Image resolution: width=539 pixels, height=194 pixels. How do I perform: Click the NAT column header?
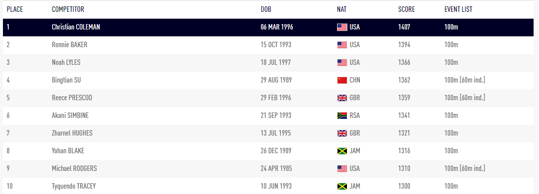pos(341,10)
